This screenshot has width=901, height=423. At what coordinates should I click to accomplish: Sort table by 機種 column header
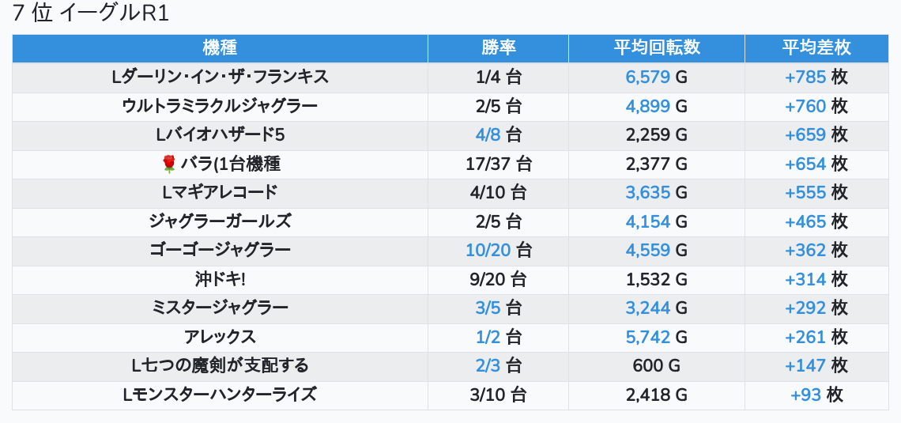220,47
